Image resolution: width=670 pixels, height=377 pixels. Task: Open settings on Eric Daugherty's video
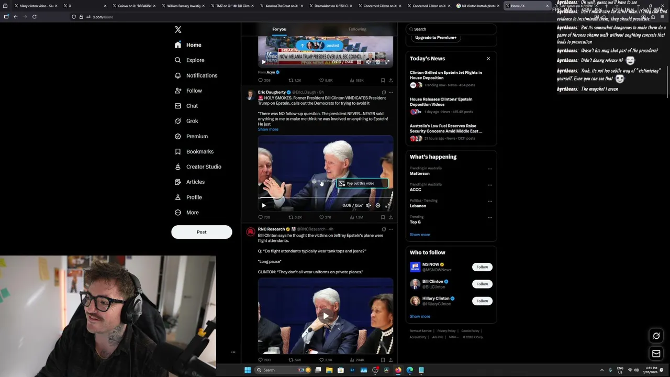[x=378, y=205]
